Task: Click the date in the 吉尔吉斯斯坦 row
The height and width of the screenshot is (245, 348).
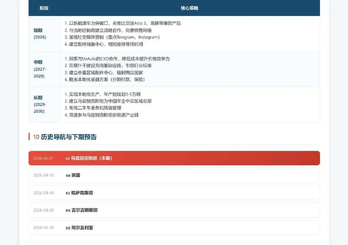Action: click(x=43, y=210)
